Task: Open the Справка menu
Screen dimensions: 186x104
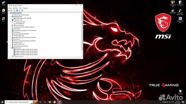Action: (25, 8)
